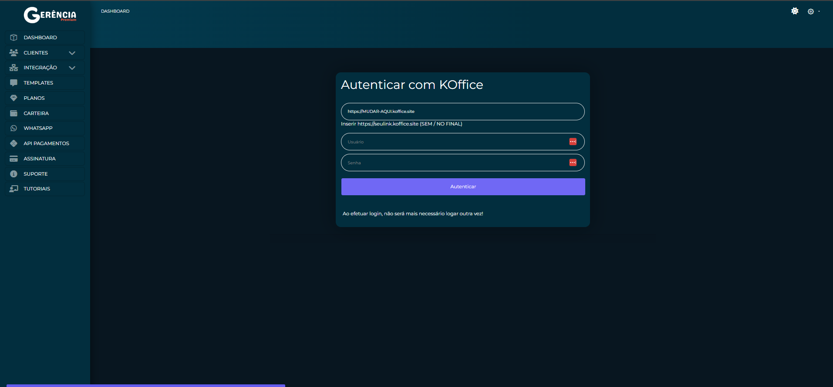Click the Gerência Premium logo
Viewport: 833px width, 387px height.
click(x=50, y=15)
